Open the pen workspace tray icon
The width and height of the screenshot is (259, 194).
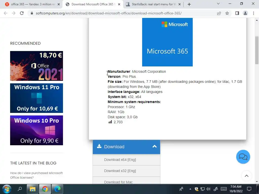pyautogui.click(x=215, y=189)
